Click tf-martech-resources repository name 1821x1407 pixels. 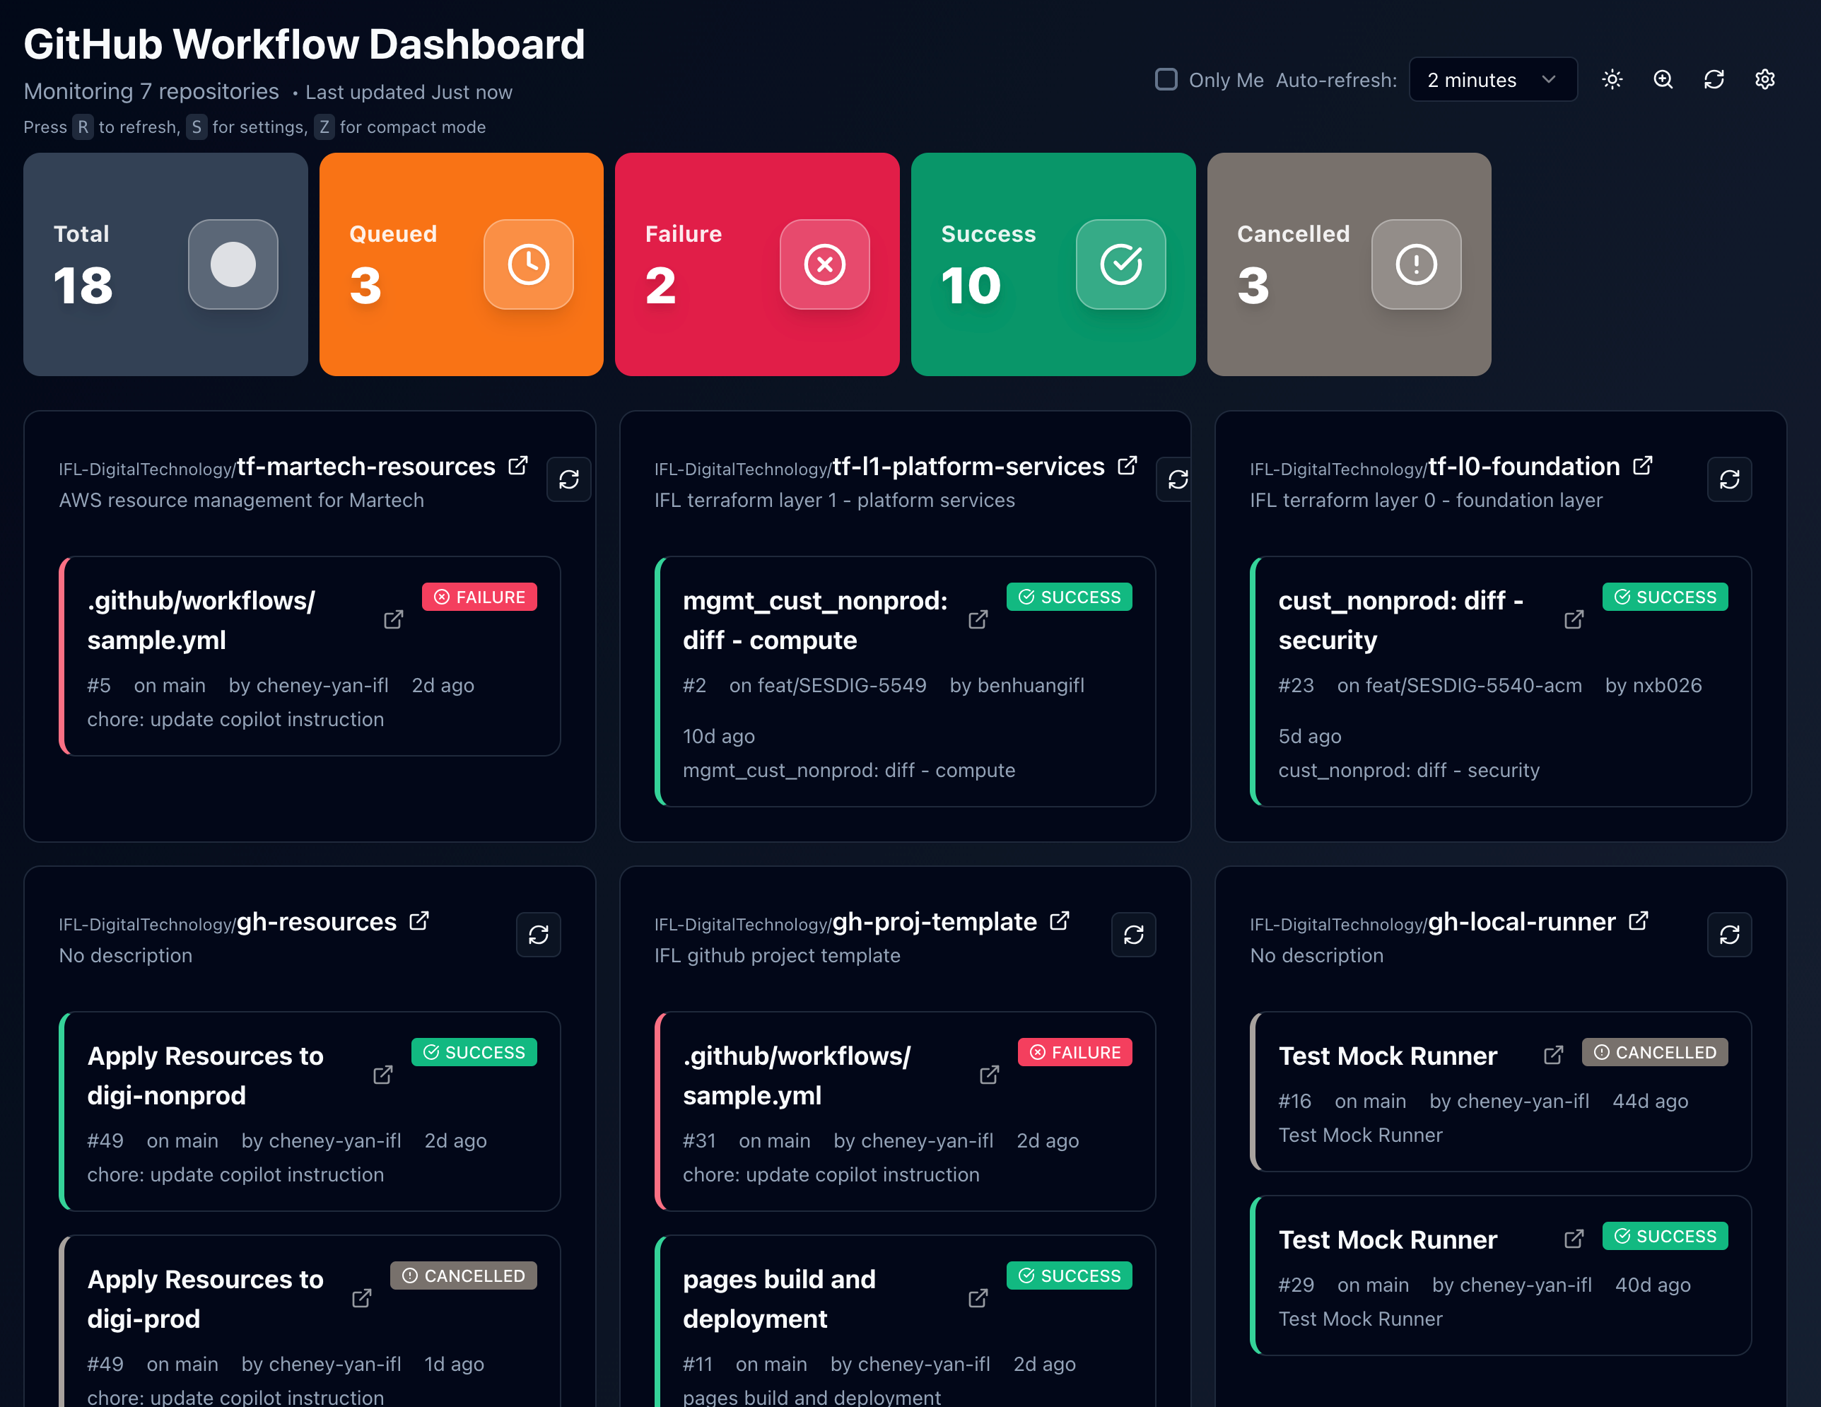click(x=366, y=466)
